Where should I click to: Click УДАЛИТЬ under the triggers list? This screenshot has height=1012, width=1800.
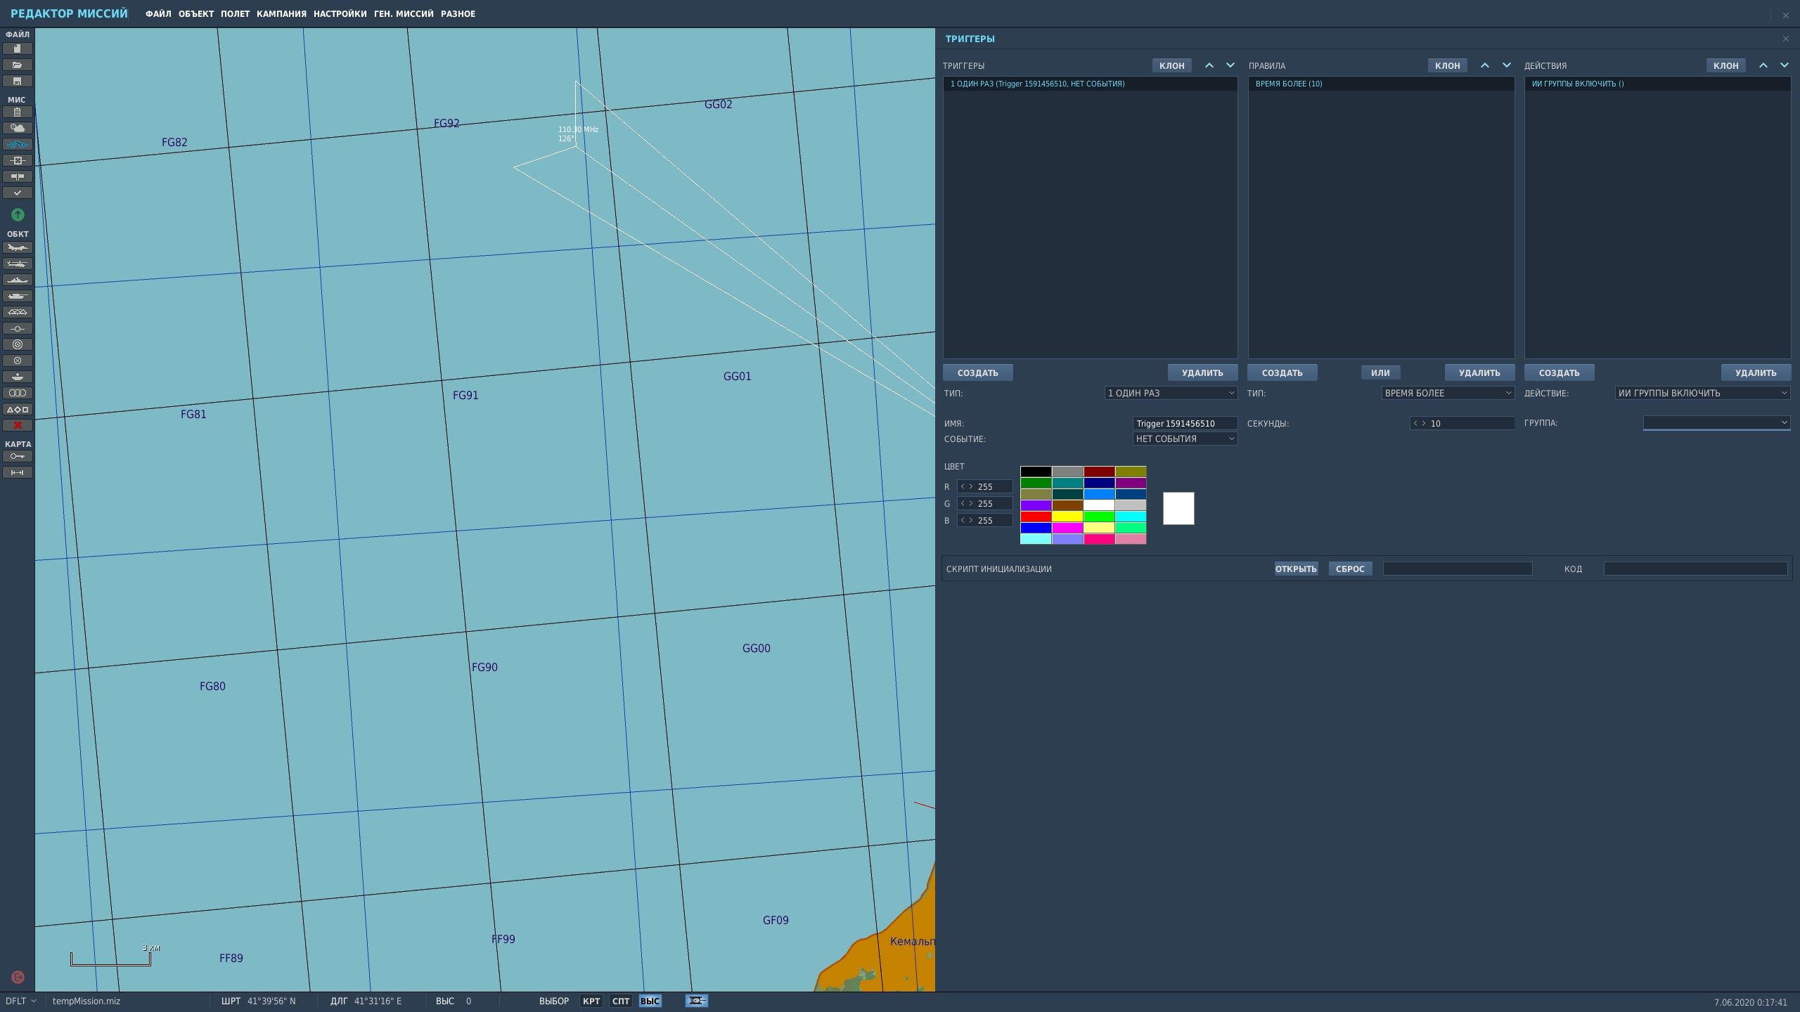(x=1203, y=372)
